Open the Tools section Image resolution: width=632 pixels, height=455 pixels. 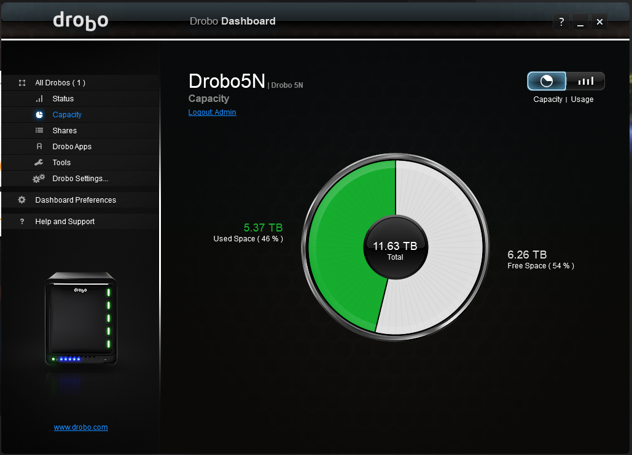pyautogui.click(x=80, y=163)
